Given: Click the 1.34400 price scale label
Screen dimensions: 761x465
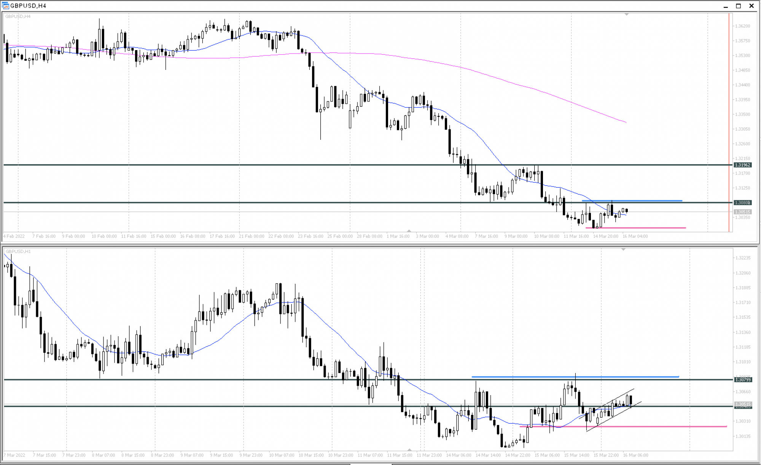Looking at the screenshot, I should pos(742,85).
